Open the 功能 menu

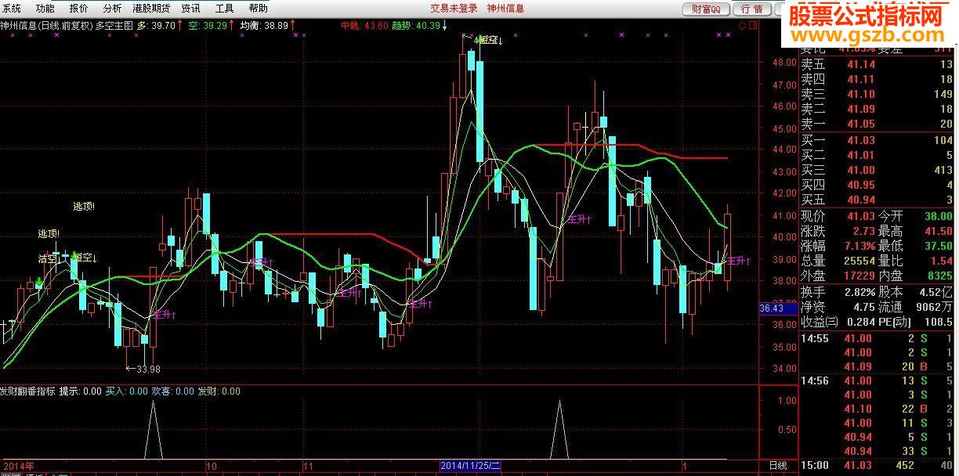point(45,9)
